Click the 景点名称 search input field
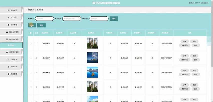The height and width of the screenshot is (102, 213). pos(44,19)
